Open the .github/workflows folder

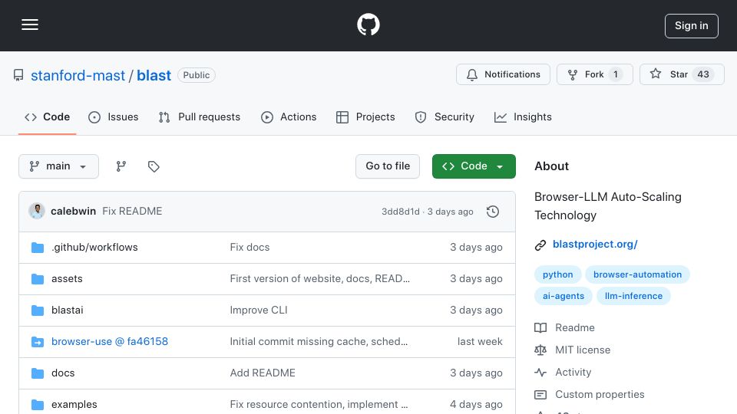click(94, 248)
